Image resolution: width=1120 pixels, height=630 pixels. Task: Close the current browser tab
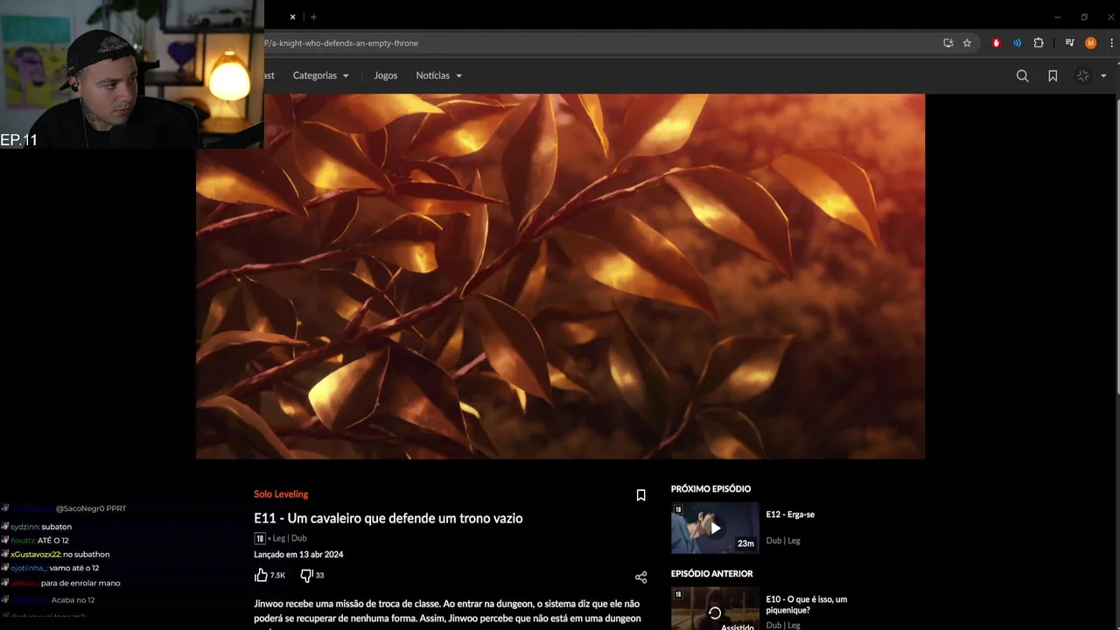tap(292, 17)
